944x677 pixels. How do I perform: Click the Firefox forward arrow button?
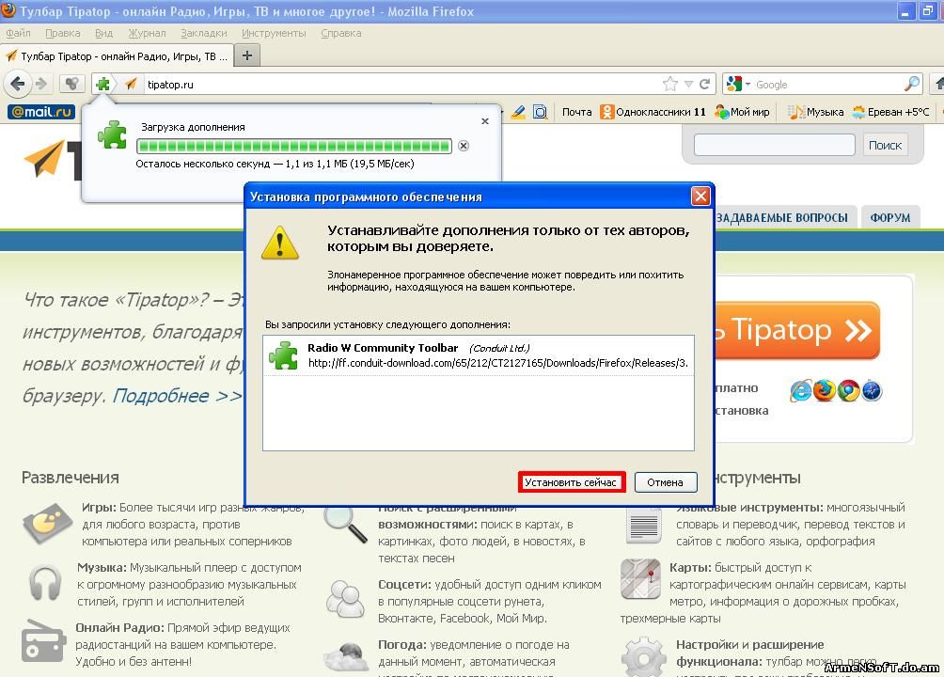click(x=41, y=84)
